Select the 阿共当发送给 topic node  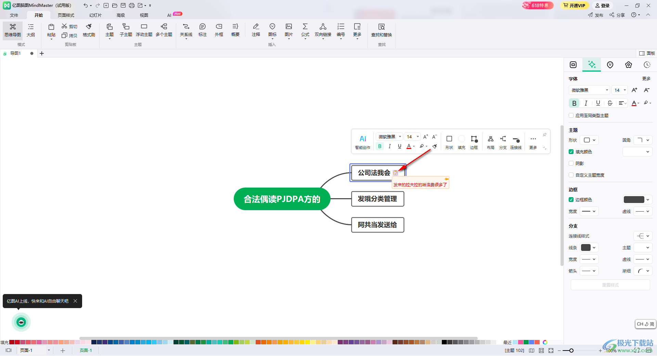click(378, 225)
